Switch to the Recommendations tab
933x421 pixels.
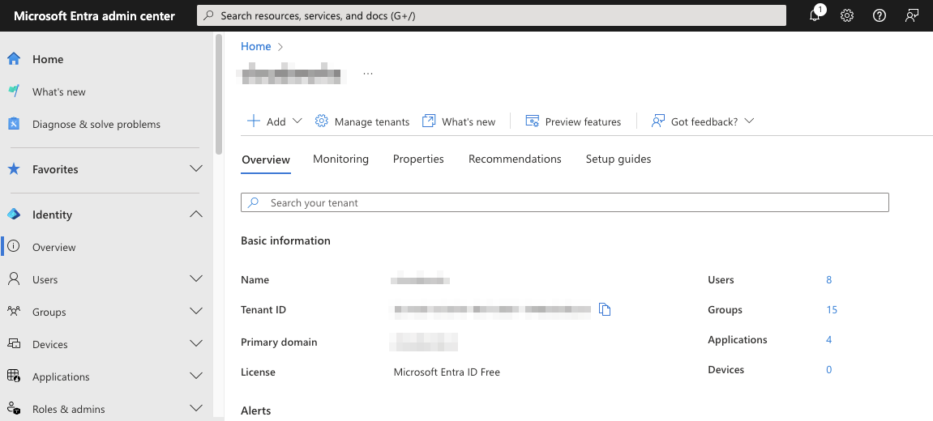[515, 159]
